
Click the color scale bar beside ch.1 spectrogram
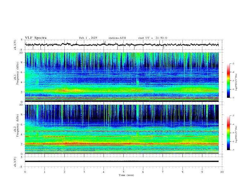click(228, 81)
